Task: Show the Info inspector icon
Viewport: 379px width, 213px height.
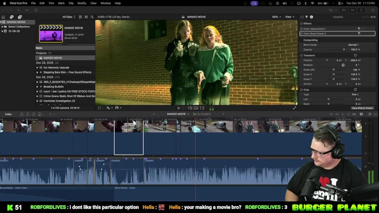Action: (311, 17)
